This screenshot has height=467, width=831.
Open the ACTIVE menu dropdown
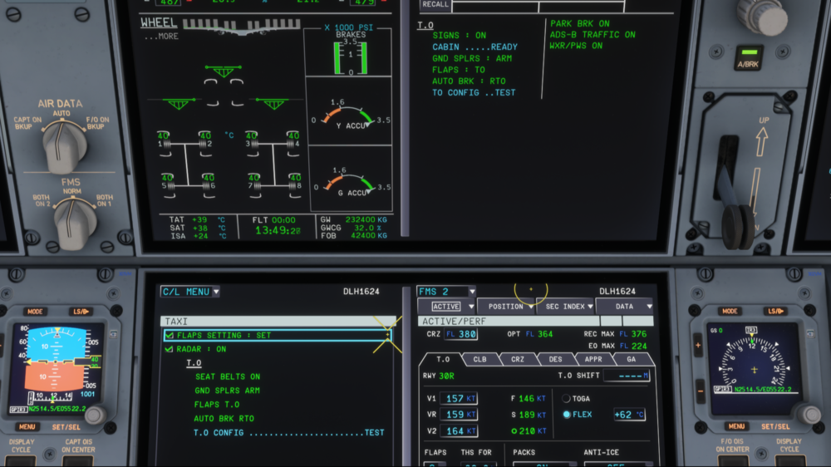click(x=446, y=307)
